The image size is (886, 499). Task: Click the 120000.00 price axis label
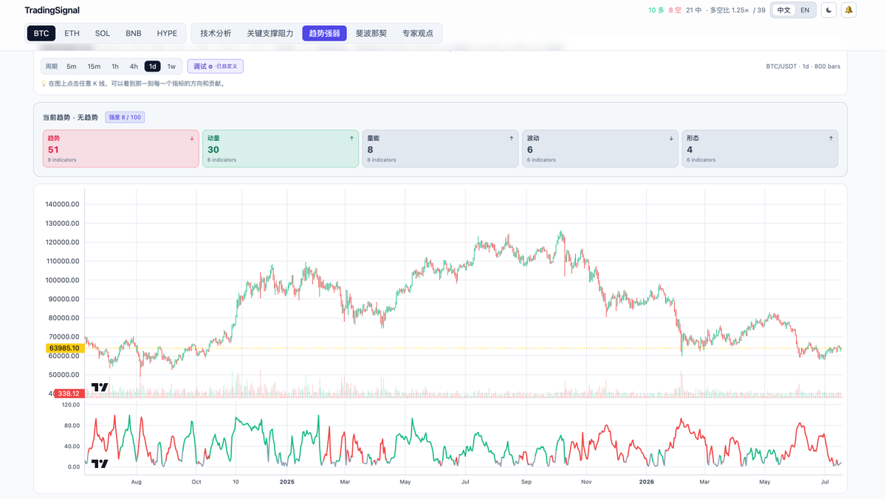click(x=62, y=242)
